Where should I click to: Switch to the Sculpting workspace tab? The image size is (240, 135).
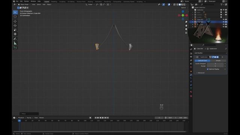(62, 1)
